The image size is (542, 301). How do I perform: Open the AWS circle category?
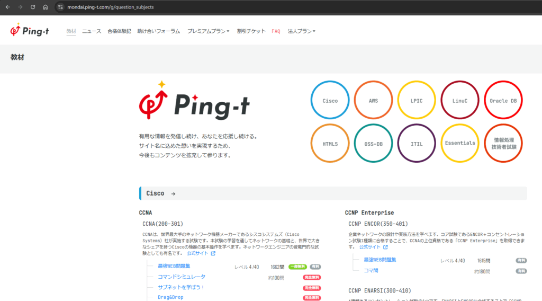point(373,101)
